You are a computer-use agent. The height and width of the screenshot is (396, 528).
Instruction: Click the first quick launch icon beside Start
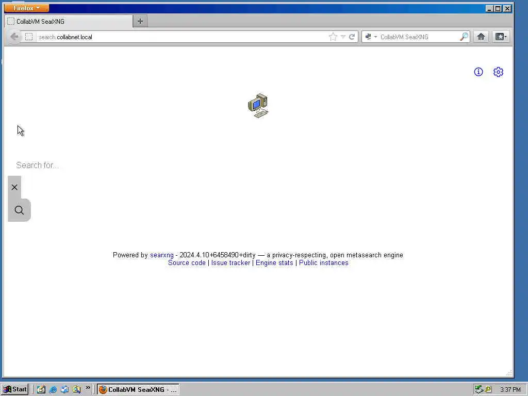coord(41,389)
